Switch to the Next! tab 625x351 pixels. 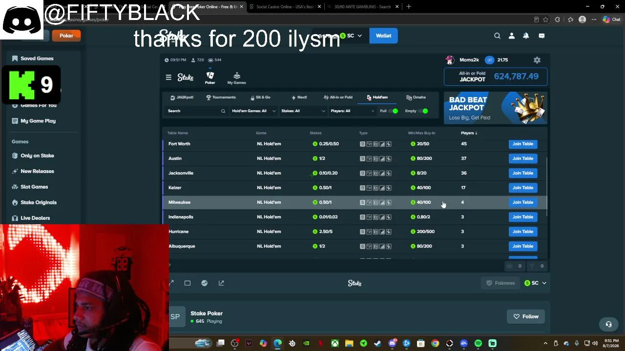pyautogui.click(x=299, y=97)
